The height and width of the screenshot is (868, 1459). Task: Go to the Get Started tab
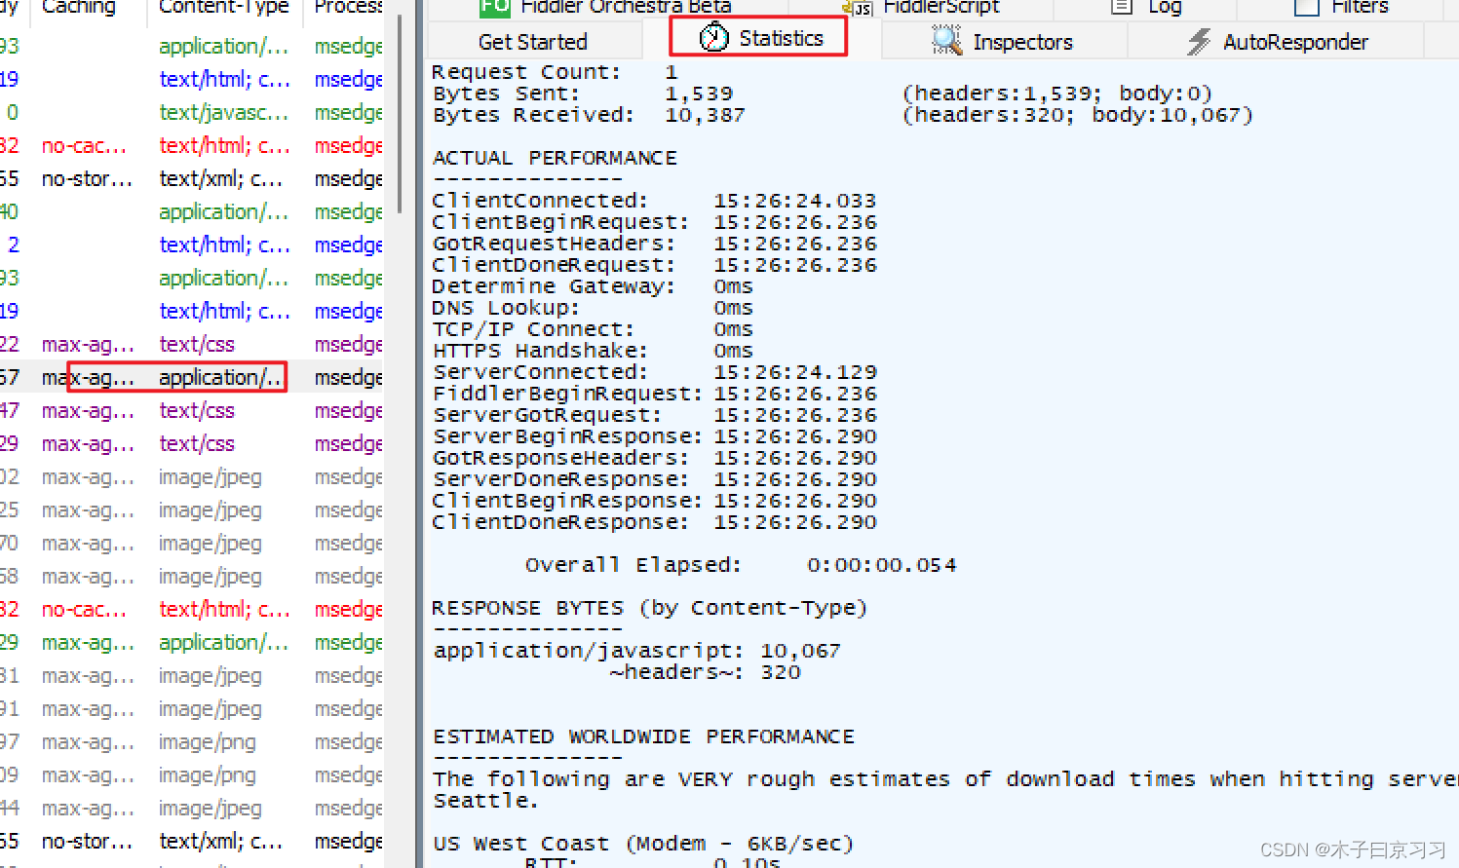tap(533, 42)
